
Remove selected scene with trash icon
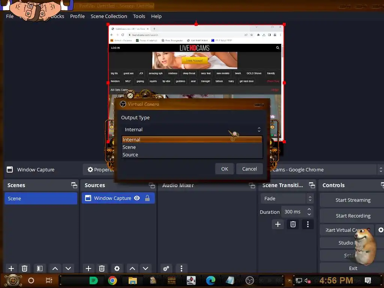24,268
